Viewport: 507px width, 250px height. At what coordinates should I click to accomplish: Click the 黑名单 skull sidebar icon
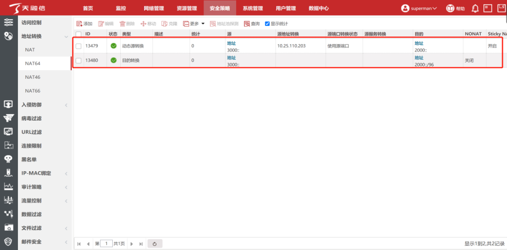(8, 159)
